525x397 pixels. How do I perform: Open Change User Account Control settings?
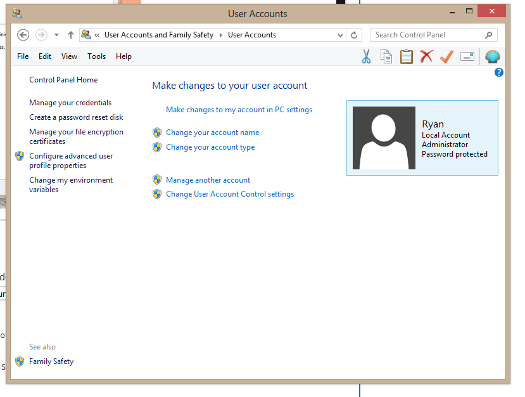tap(230, 194)
